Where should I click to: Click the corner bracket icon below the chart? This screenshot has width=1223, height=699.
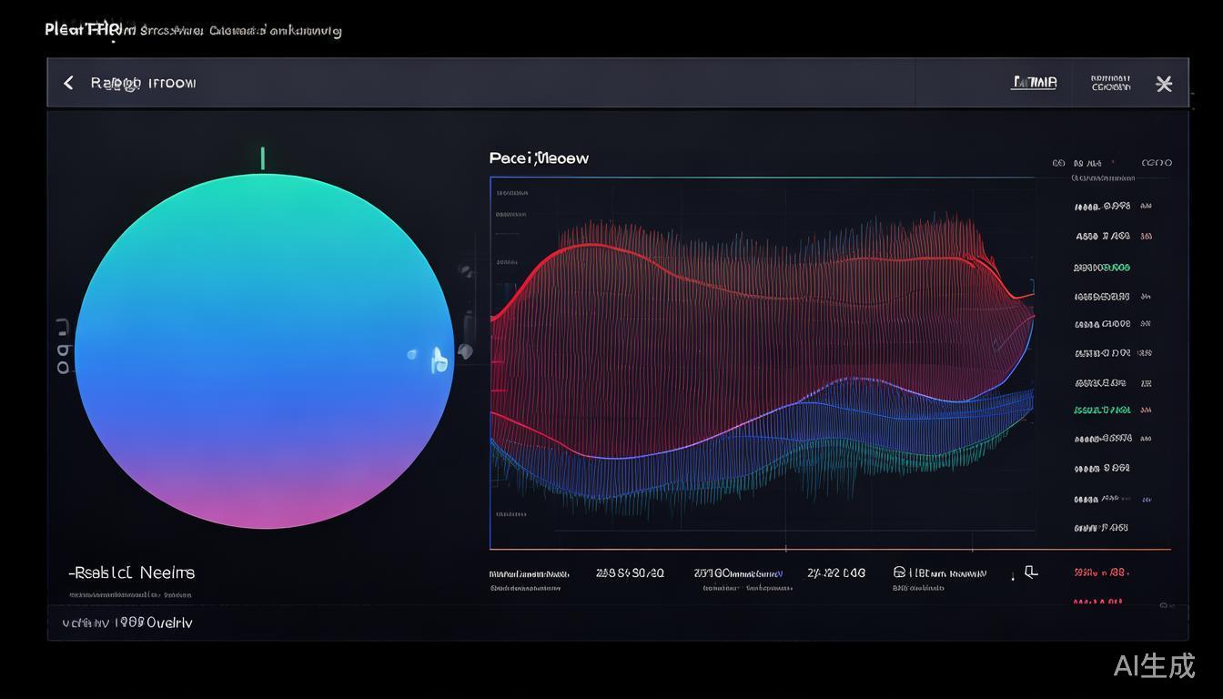click(x=1030, y=572)
